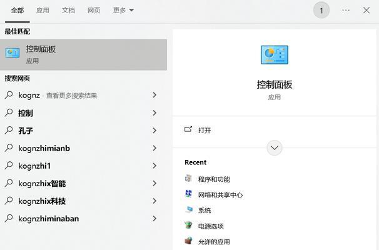Select the kognz 查看更多搜索结果 suggestion
This screenshot has height=250, width=379.
(58, 96)
